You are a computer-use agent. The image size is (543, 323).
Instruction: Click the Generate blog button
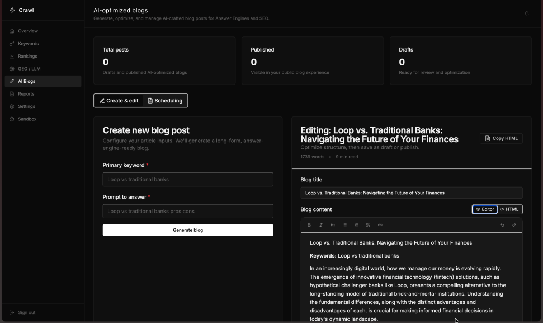coord(188,230)
